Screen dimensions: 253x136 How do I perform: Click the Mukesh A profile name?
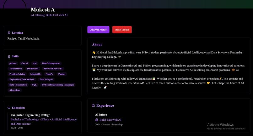tap(43, 10)
